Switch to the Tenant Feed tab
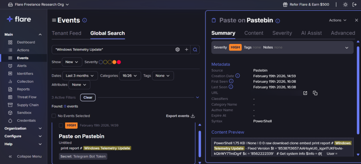This screenshot has height=164, width=361. point(67,33)
